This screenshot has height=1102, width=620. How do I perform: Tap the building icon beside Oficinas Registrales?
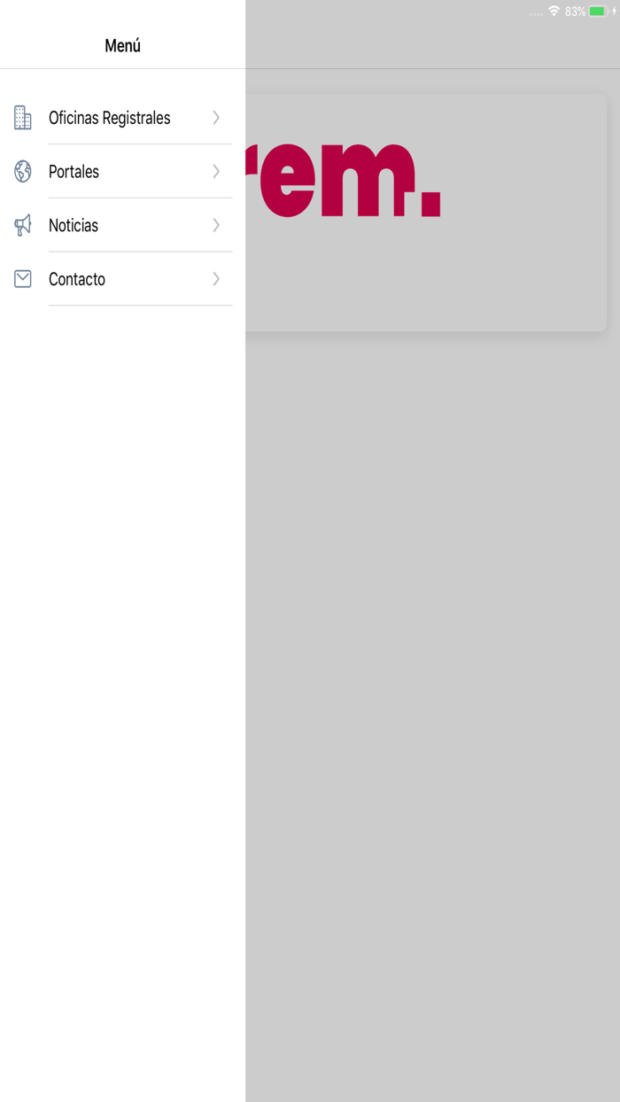click(x=23, y=118)
